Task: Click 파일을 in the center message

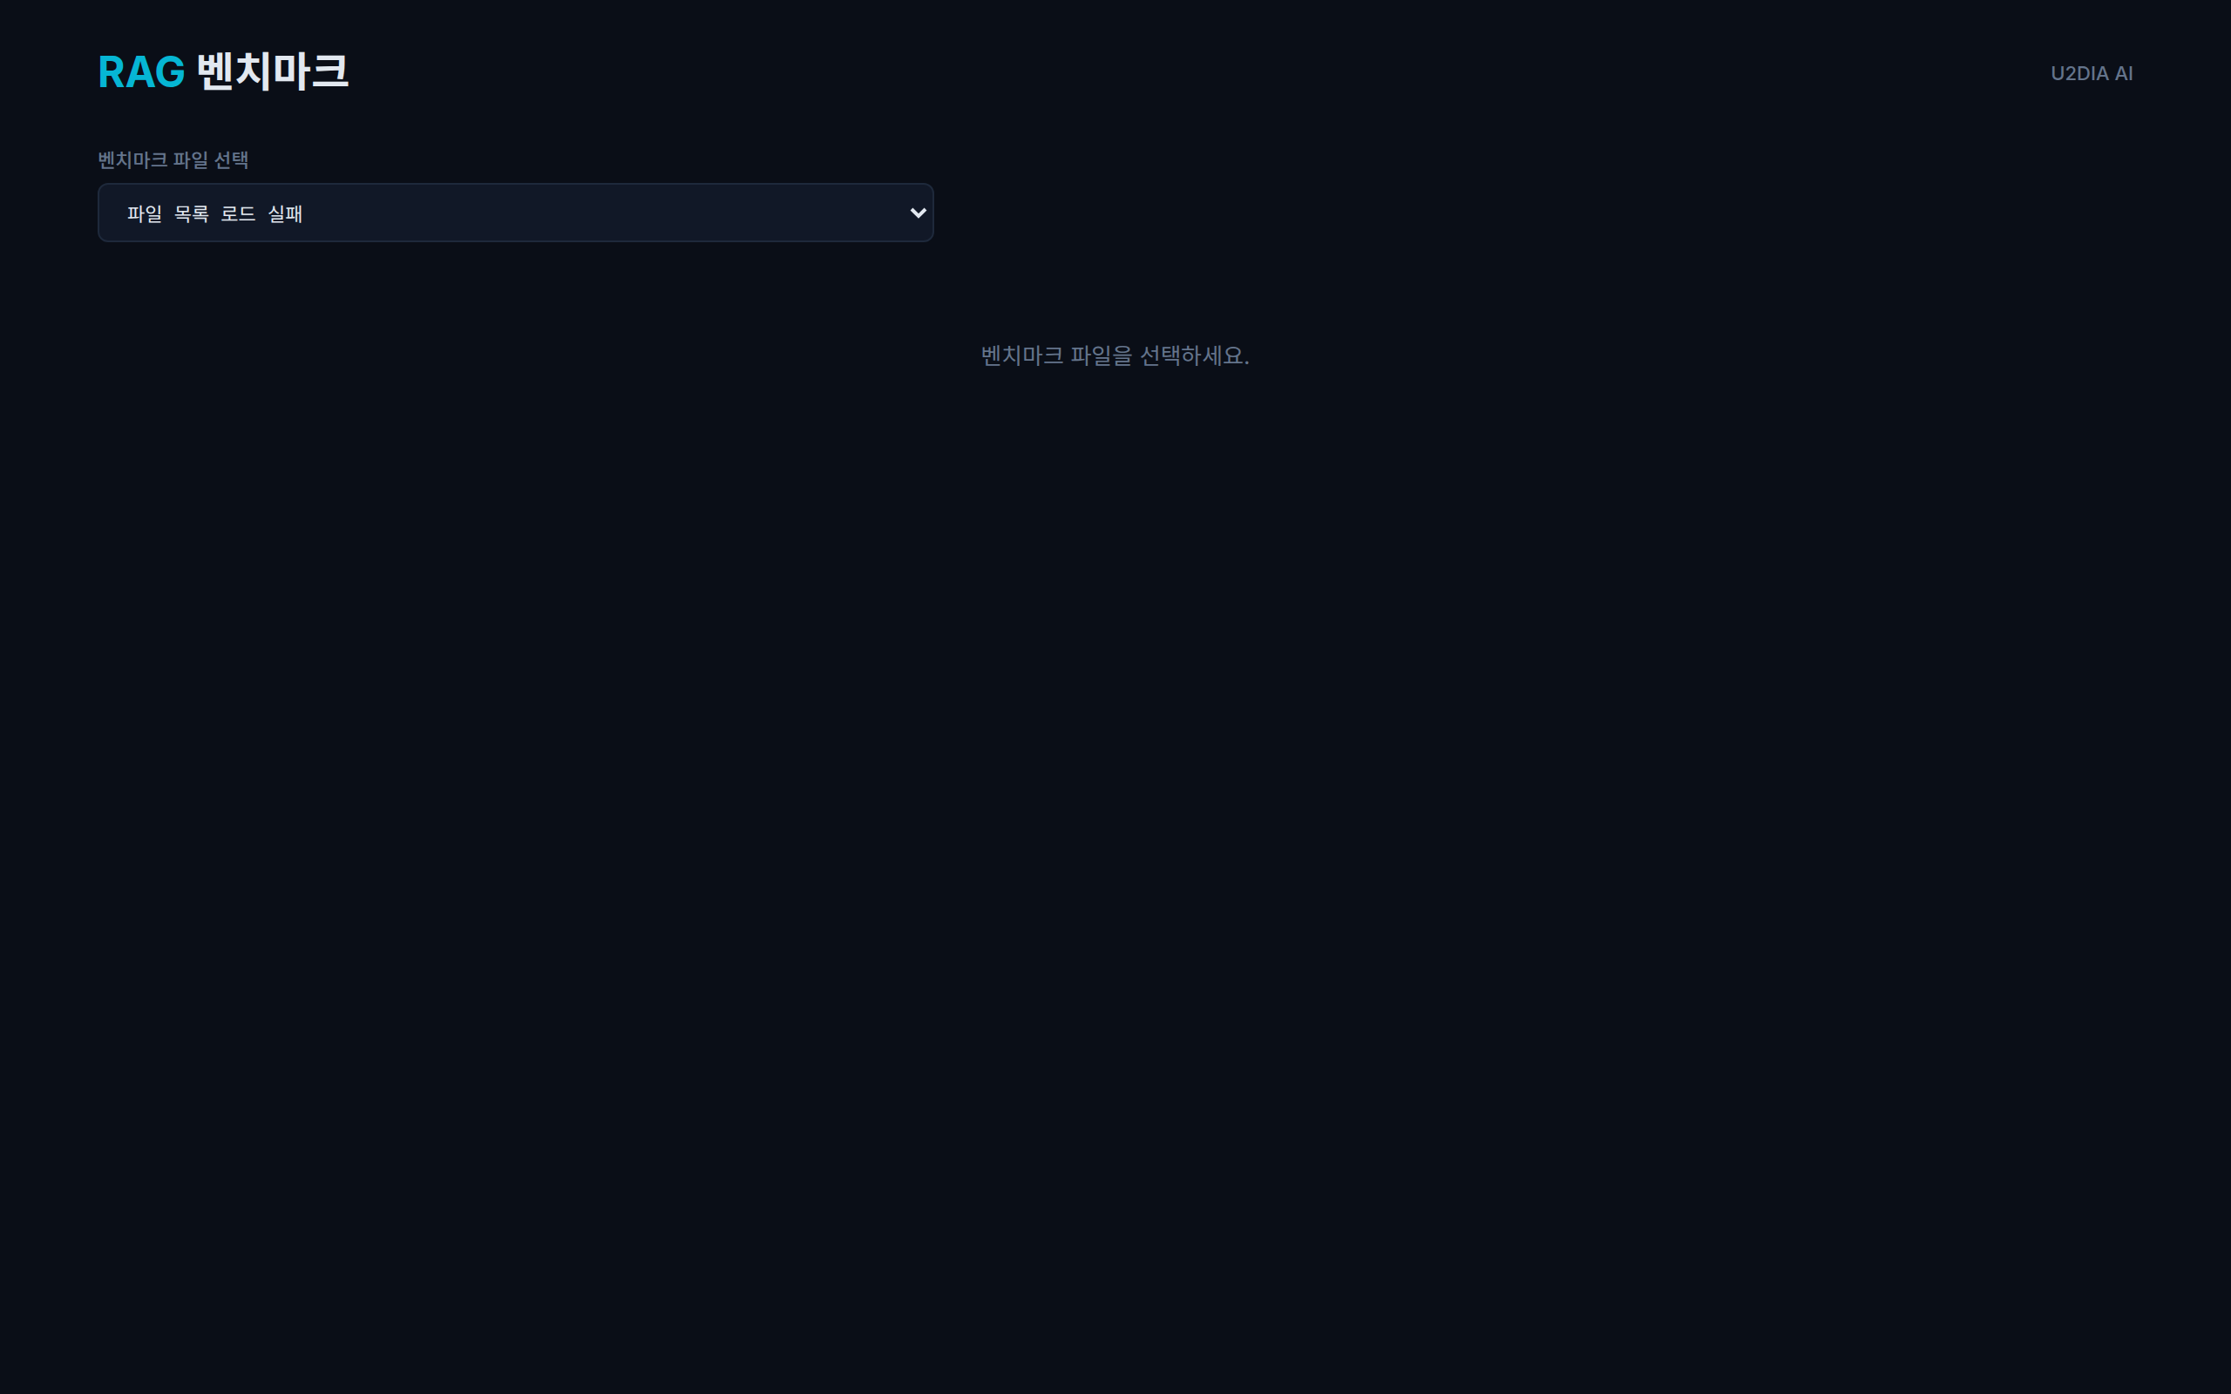Action: [1102, 355]
